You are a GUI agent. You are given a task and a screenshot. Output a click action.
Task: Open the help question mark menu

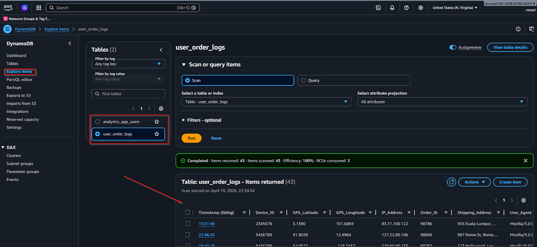pos(406,8)
